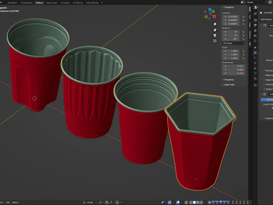Open the Texture properties tab icon

[x=255, y=85]
